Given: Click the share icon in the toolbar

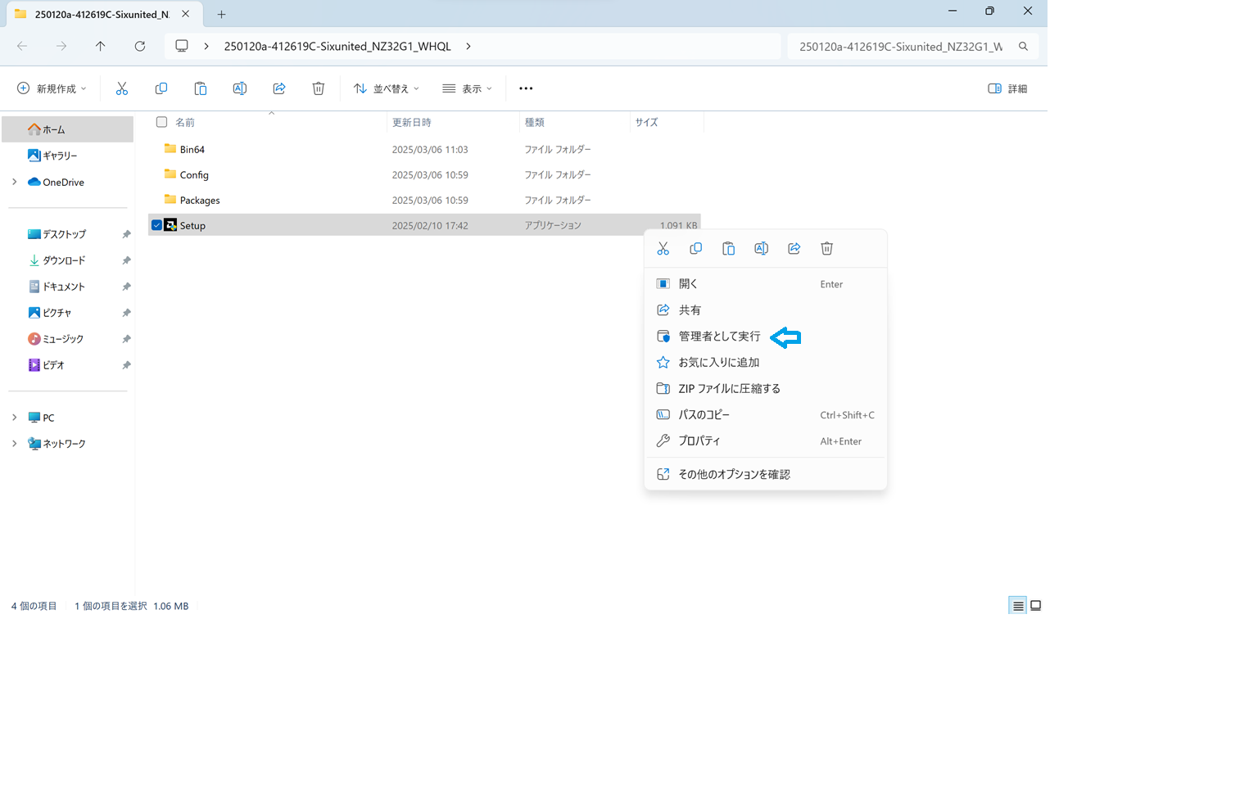Looking at the screenshot, I should (x=278, y=88).
